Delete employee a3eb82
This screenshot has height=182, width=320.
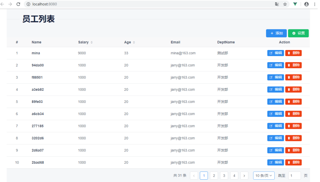pos(293,89)
